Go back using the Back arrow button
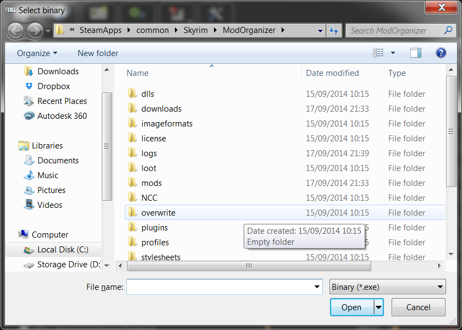This screenshot has height=330, width=462. pos(15,30)
